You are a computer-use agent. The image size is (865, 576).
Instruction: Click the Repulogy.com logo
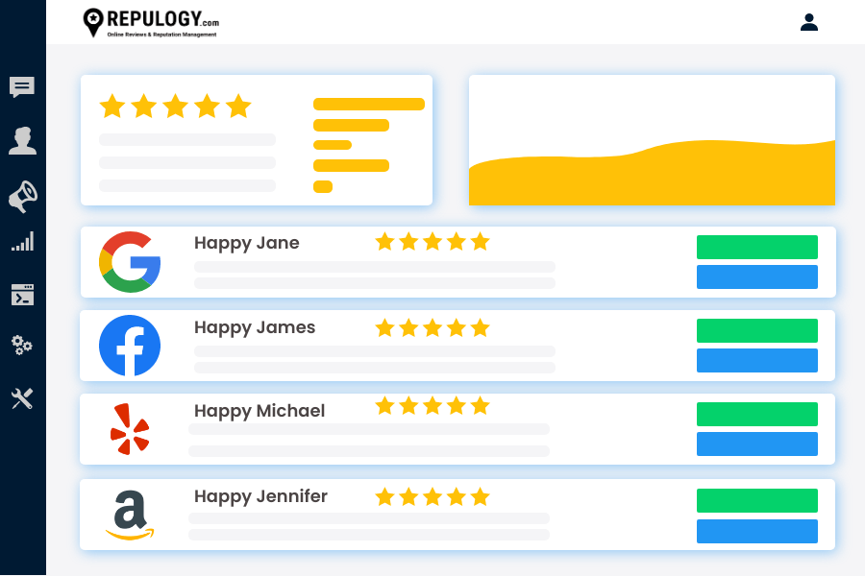(x=151, y=22)
